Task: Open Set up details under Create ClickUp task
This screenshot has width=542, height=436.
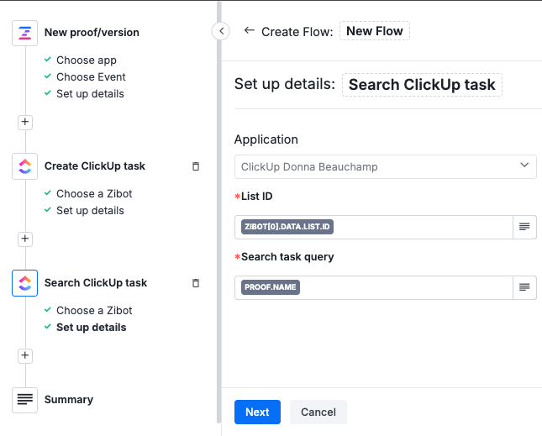Action: click(x=90, y=211)
